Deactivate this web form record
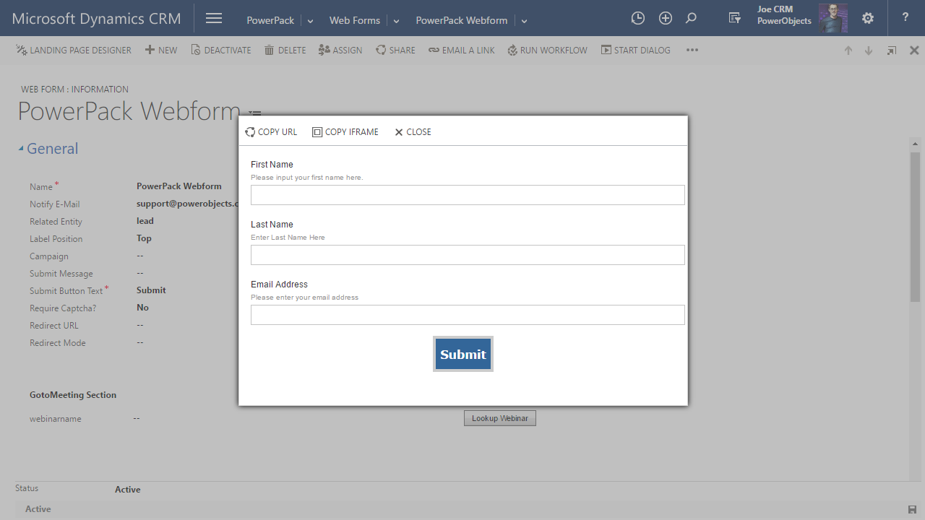This screenshot has height=520, width=925. 221,51
